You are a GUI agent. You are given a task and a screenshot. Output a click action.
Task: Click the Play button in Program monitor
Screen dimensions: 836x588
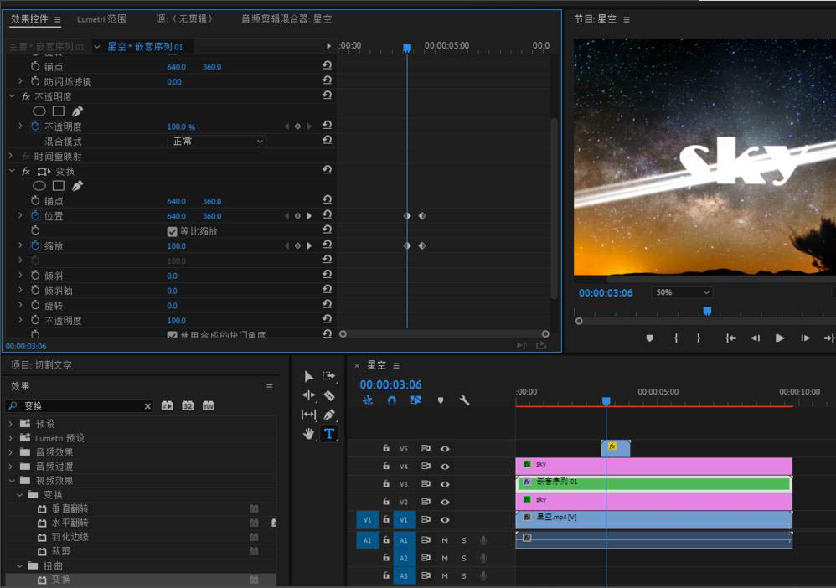tap(780, 338)
